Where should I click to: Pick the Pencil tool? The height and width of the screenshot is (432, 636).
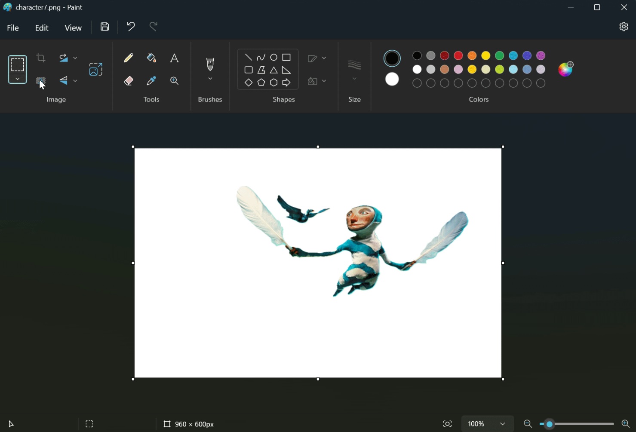click(128, 57)
